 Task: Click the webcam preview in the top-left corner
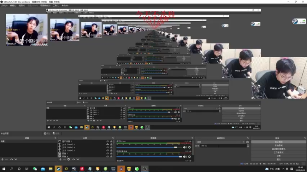(x=26, y=30)
